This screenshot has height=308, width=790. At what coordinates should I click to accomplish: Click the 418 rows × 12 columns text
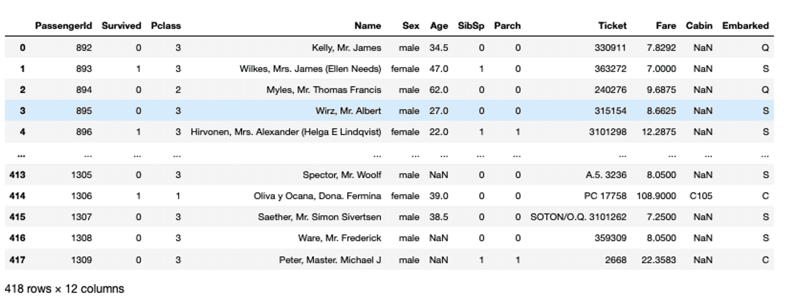64,289
